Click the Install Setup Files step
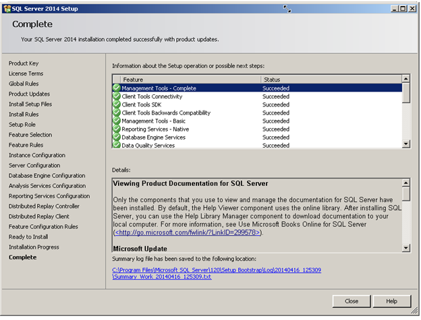 click(x=30, y=104)
